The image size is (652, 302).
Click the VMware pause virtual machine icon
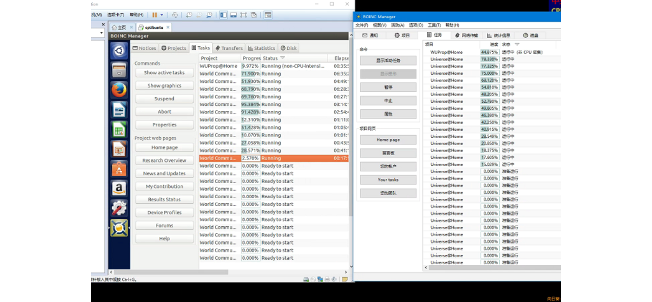(154, 15)
